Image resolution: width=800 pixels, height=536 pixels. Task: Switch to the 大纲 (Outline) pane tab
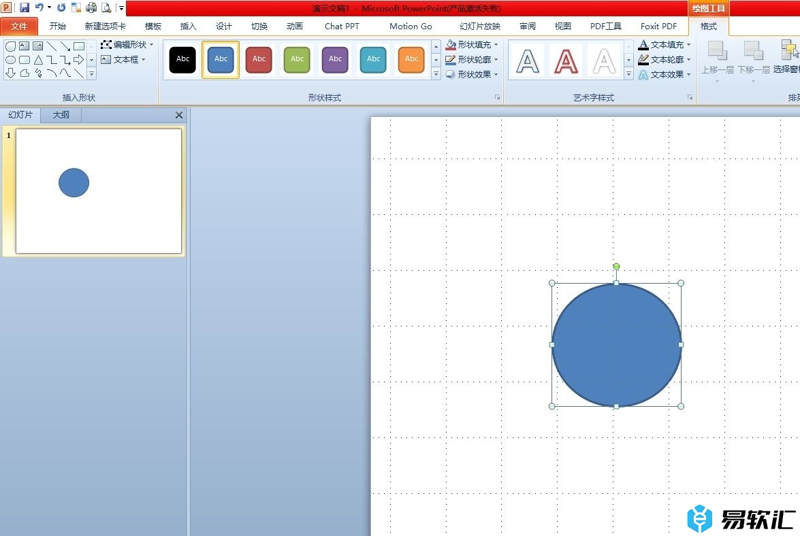pyautogui.click(x=61, y=115)
